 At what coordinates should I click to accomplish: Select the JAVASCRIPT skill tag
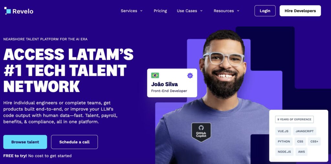pos(304,131)
